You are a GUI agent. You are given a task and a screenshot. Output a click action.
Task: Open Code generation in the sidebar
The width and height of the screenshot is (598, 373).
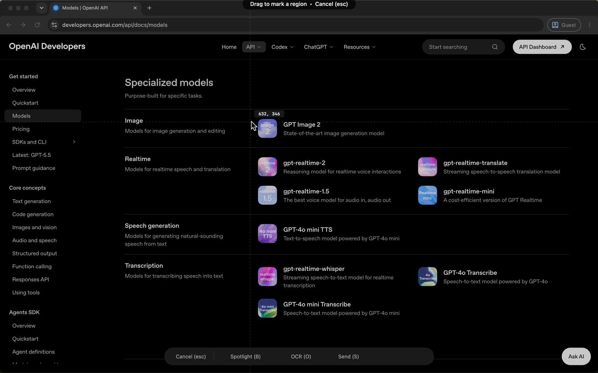coord(33,214)
